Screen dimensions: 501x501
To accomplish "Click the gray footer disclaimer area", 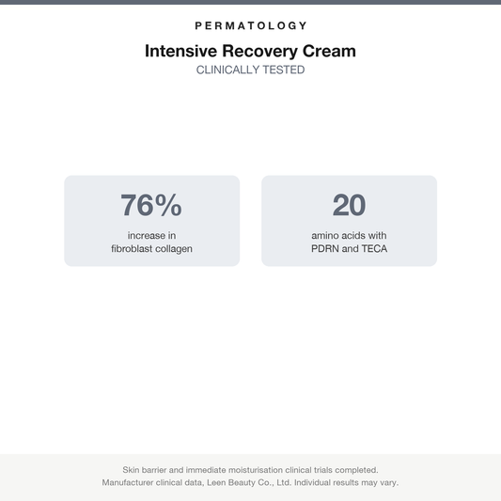I will tap(250, 478).
